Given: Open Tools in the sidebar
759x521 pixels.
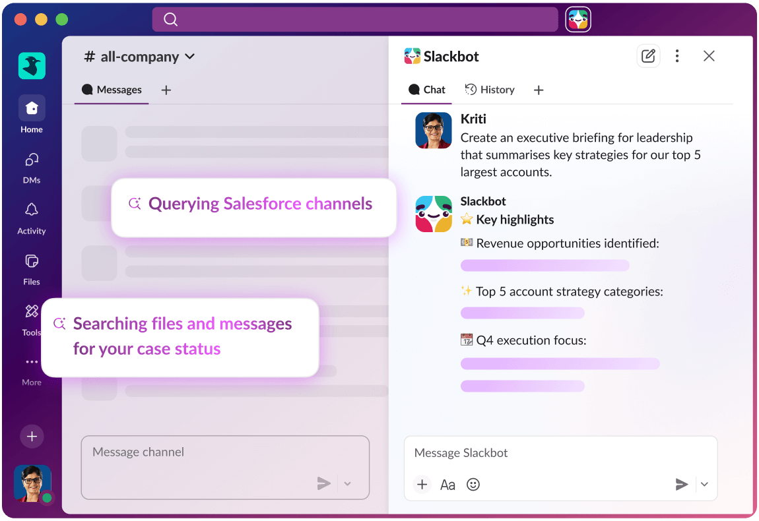Looking at the screenshot, I should coord(32,312).
